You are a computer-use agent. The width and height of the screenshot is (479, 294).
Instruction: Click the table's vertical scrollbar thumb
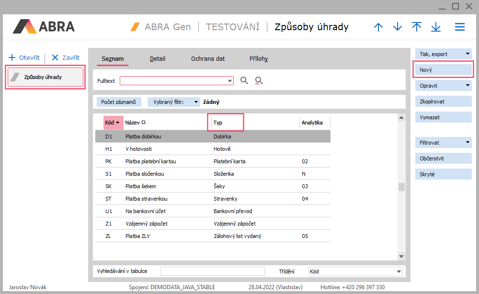tap(401, 187)
